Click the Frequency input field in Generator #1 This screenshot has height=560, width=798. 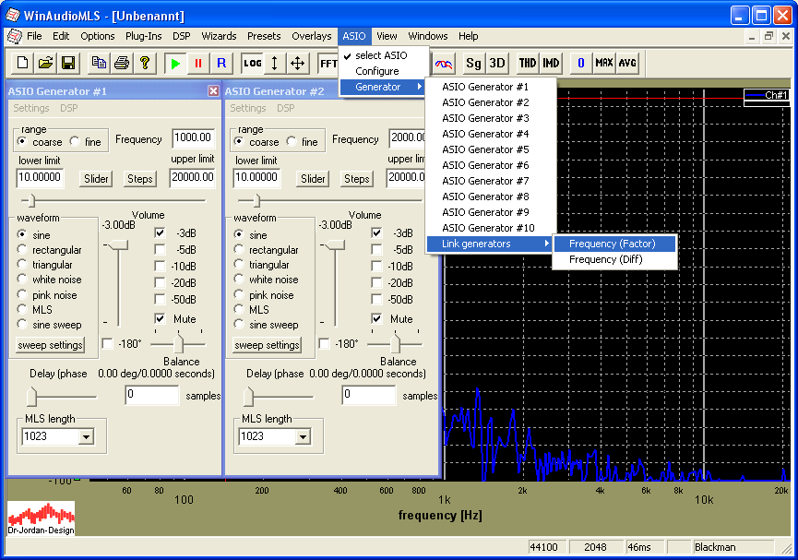(193, 138)
